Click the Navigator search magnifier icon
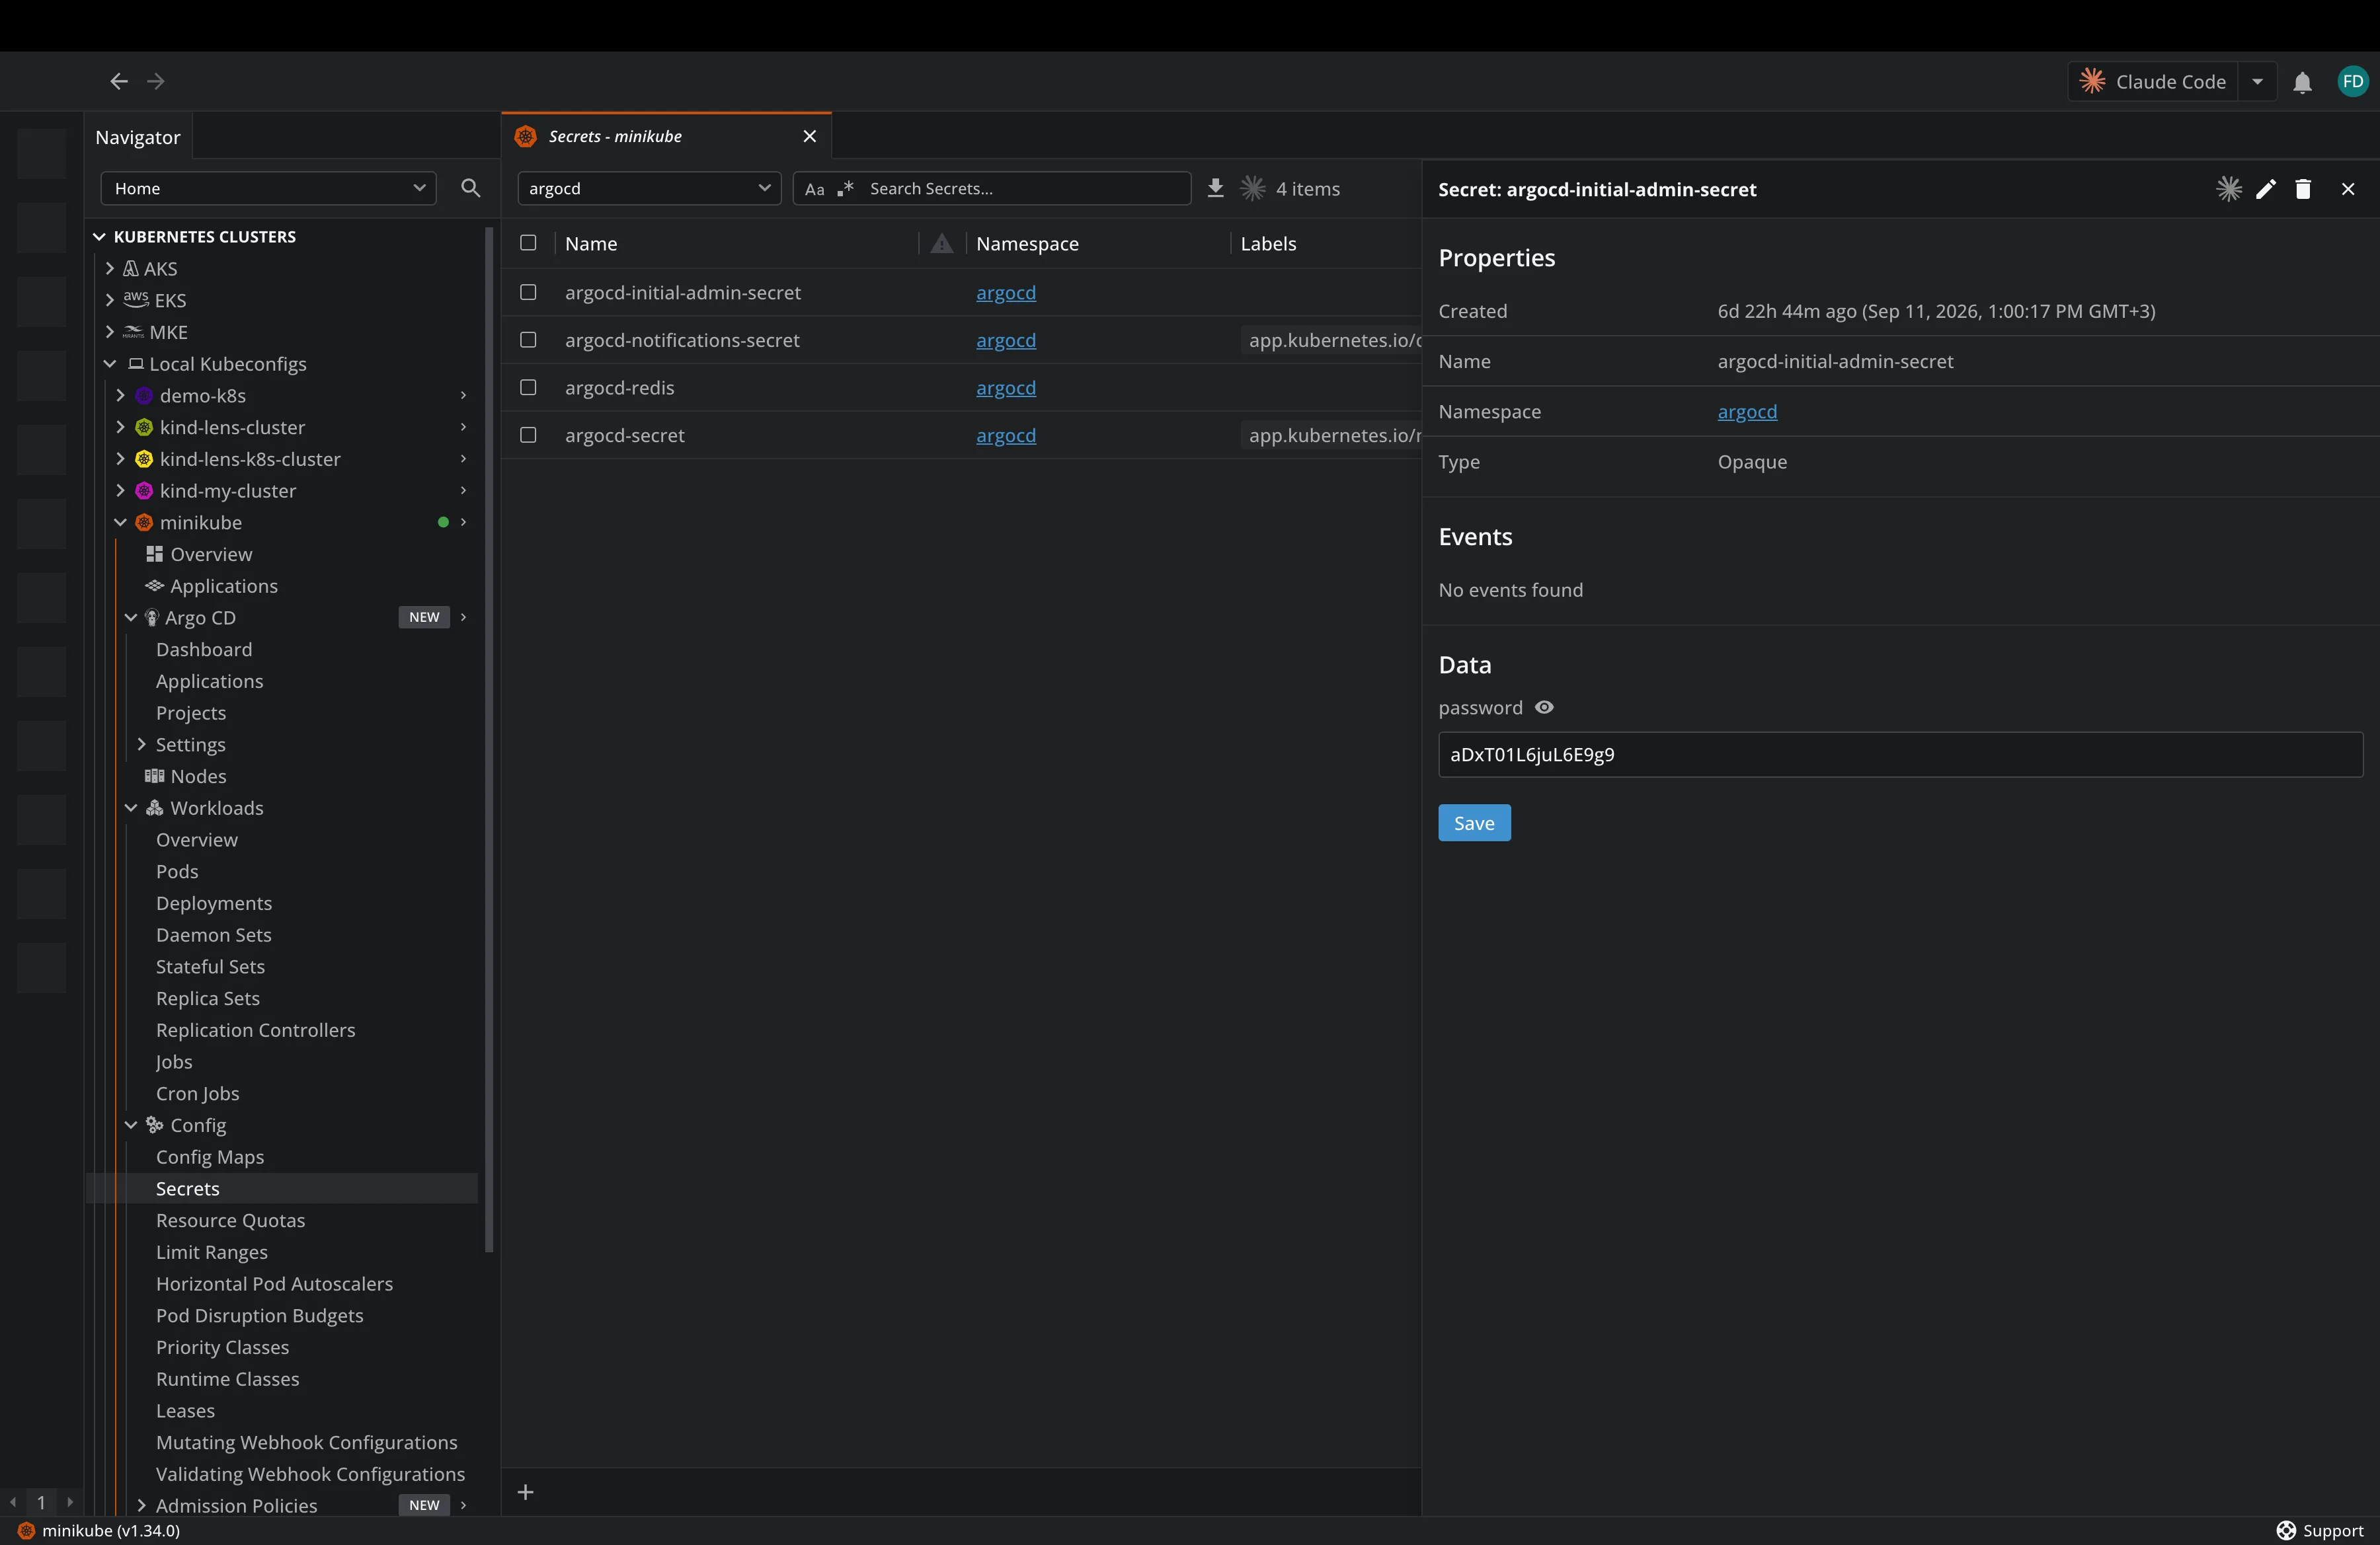Image resolution: width=2380 pixels, height=1545 pixels. [470, 188]
